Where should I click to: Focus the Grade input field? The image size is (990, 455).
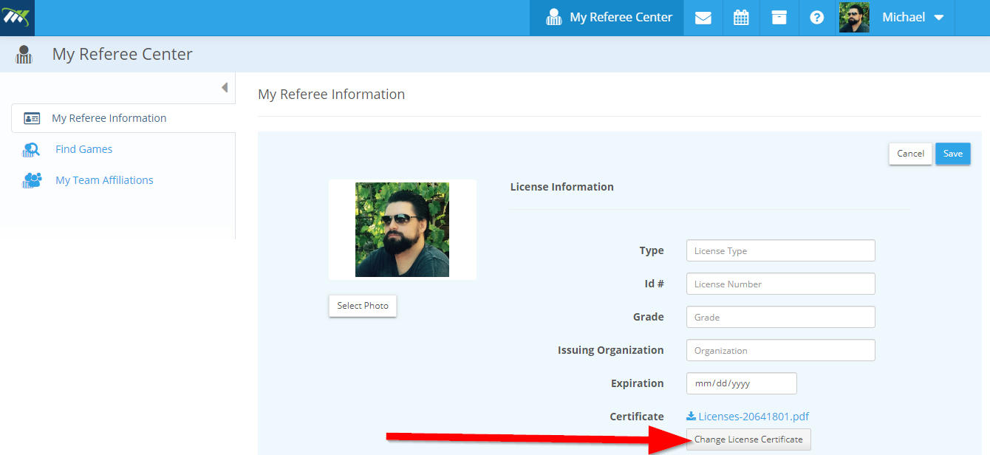pos(781,317)
